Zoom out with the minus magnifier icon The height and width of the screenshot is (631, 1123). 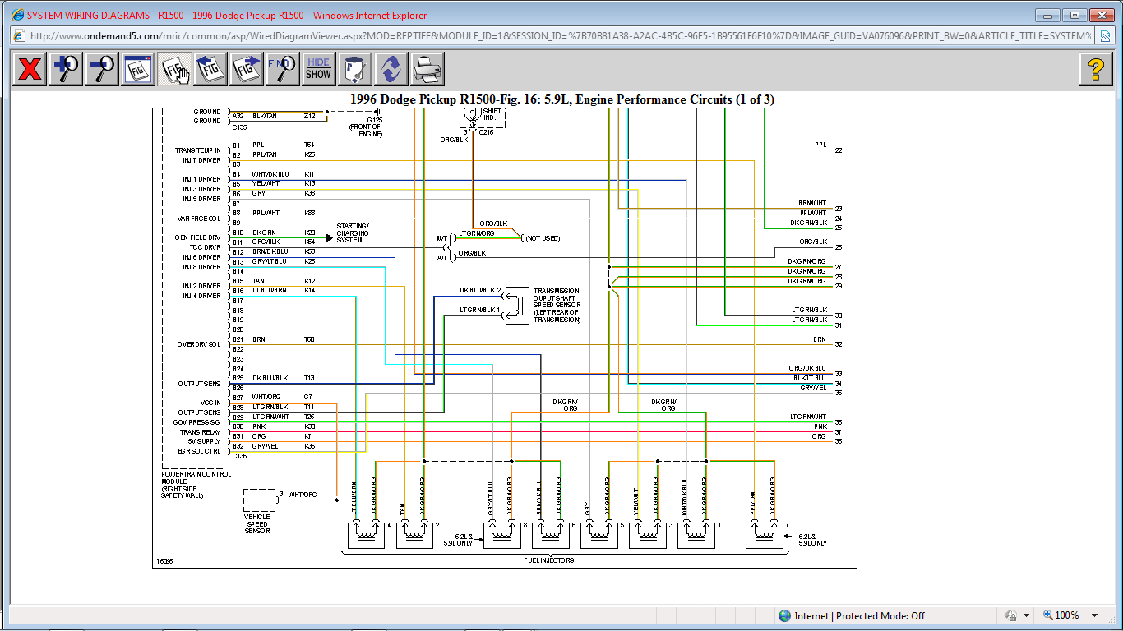click(x=102, y=69)
